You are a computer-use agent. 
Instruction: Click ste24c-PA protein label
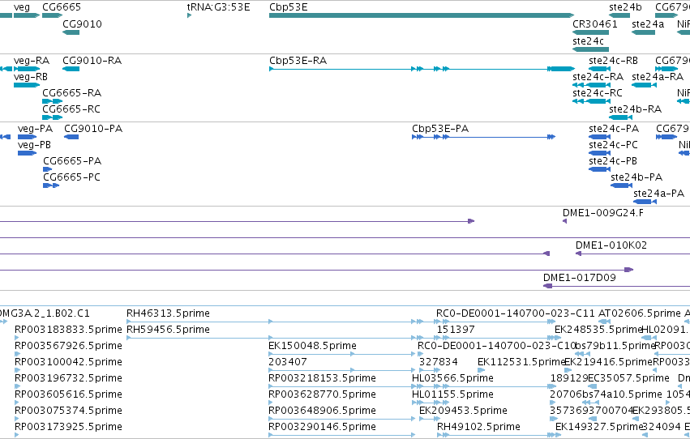(x=614, y=128)
